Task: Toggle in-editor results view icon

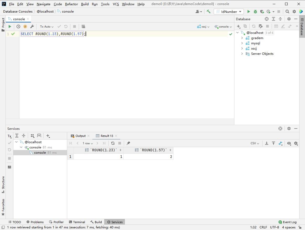Action: (83, 26)
